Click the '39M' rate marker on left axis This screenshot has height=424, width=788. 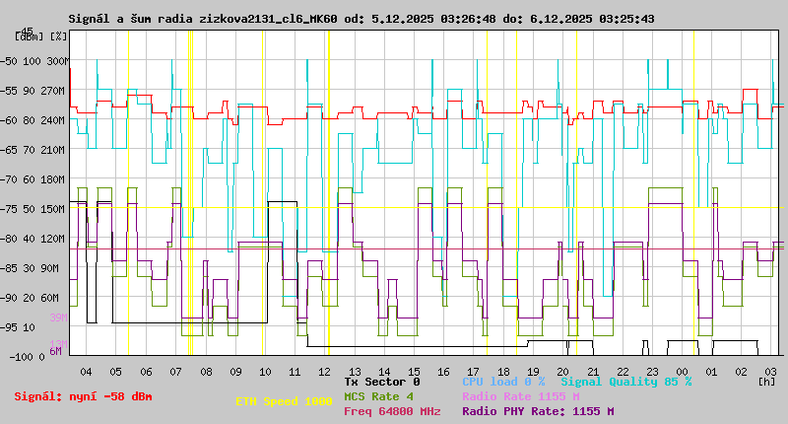58,318
